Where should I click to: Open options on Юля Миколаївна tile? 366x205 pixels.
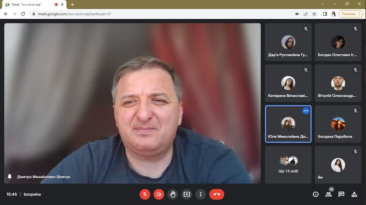tap(306, 111)
